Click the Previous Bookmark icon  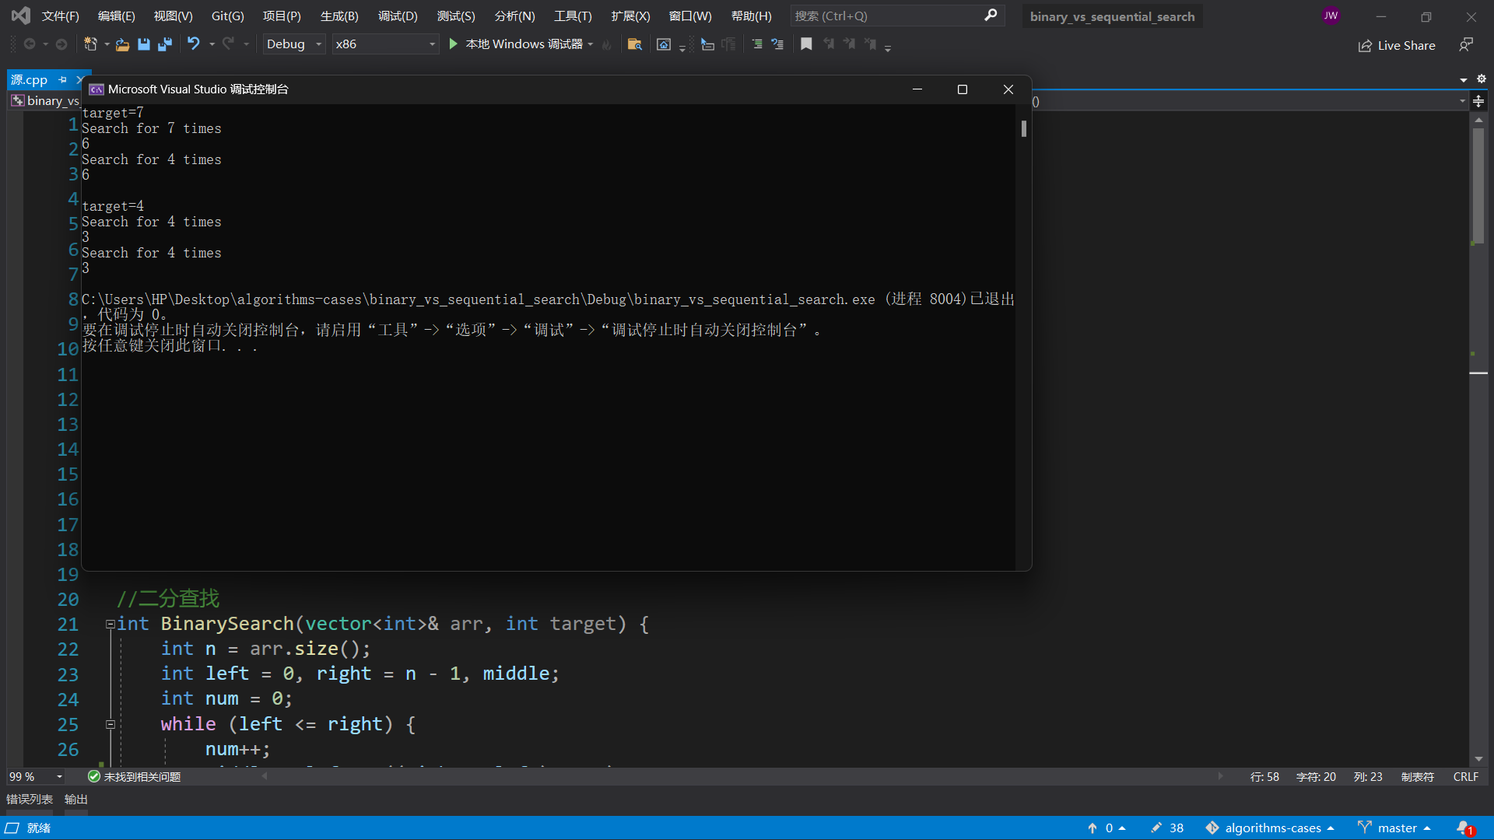[x=829, y=44]
